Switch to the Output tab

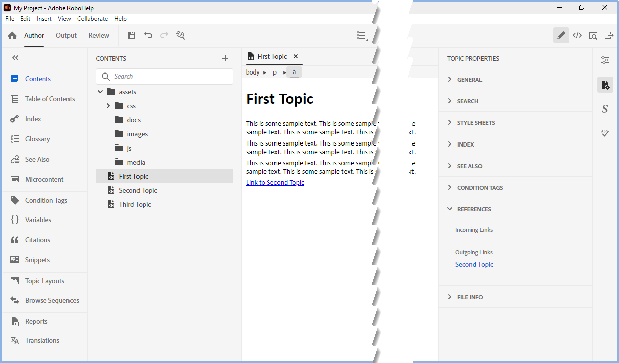tap(66, 35)
